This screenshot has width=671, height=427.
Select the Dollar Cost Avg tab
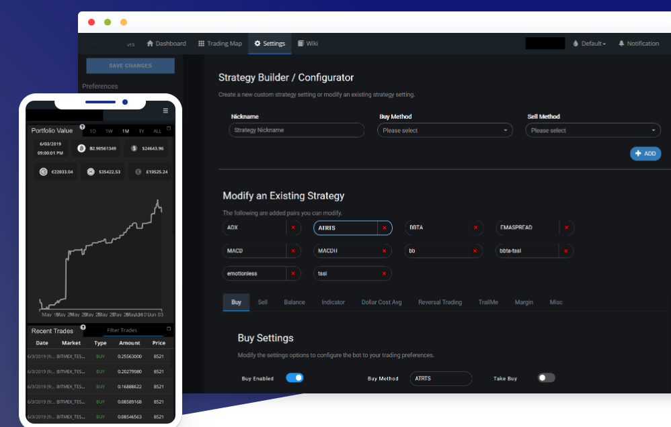click(381, 302)
